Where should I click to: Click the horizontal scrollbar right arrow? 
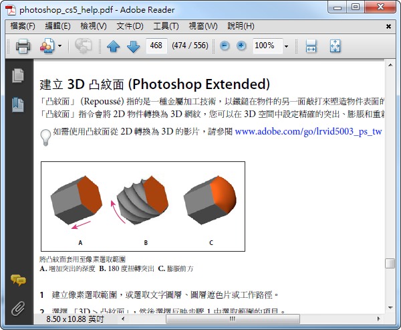pyautogui.click(x=379, y=319)
